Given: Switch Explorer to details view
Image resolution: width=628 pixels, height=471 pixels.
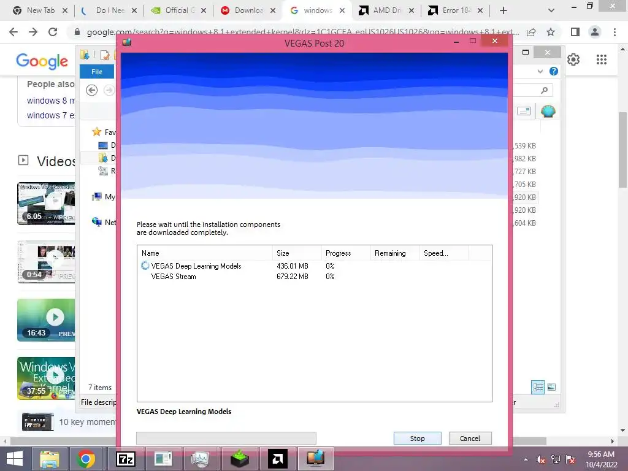Looking at the screenshot, I should (x=538, y=387).
